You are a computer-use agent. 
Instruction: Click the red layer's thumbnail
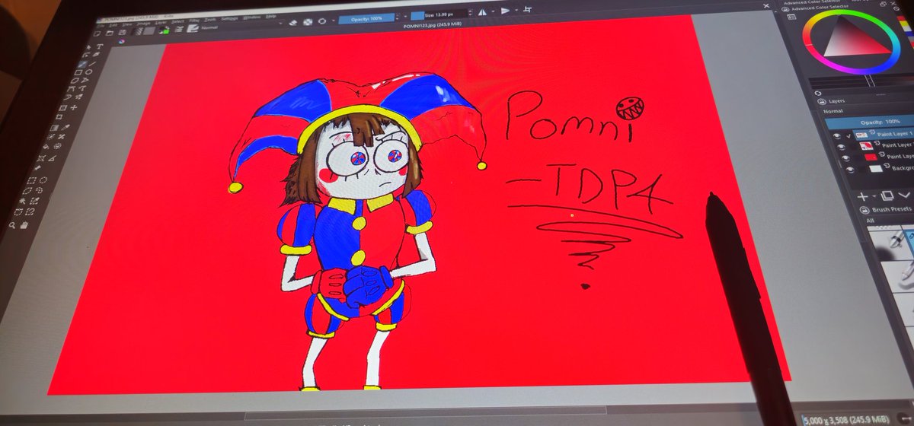(x=871, y=157)
